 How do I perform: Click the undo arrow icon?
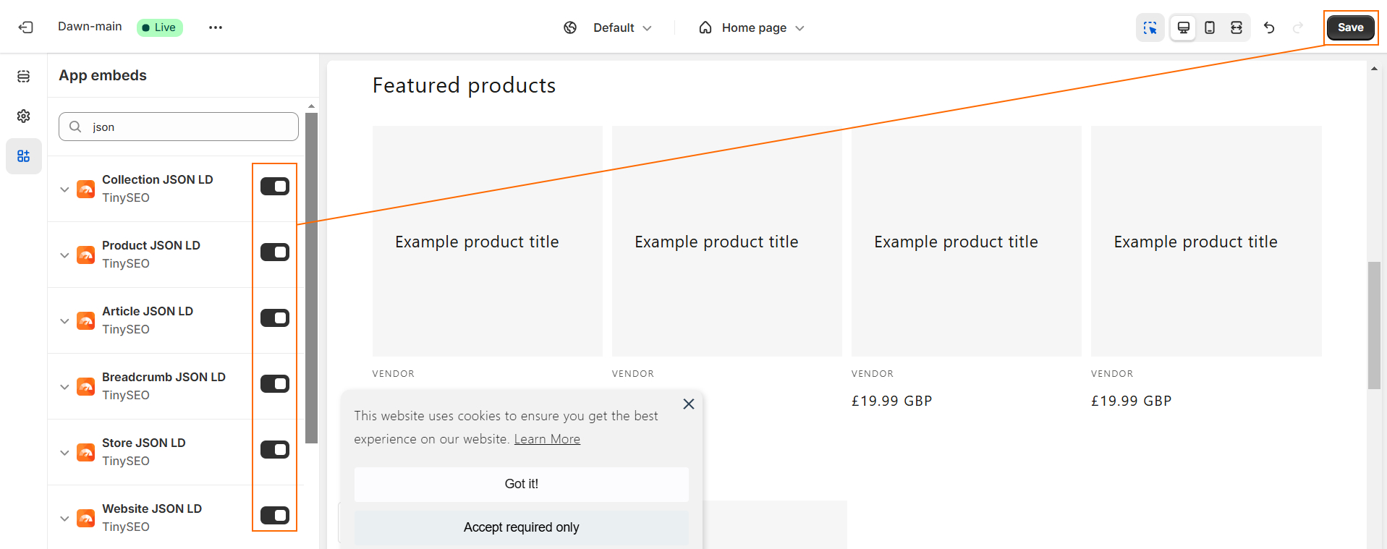point(1269,27)
